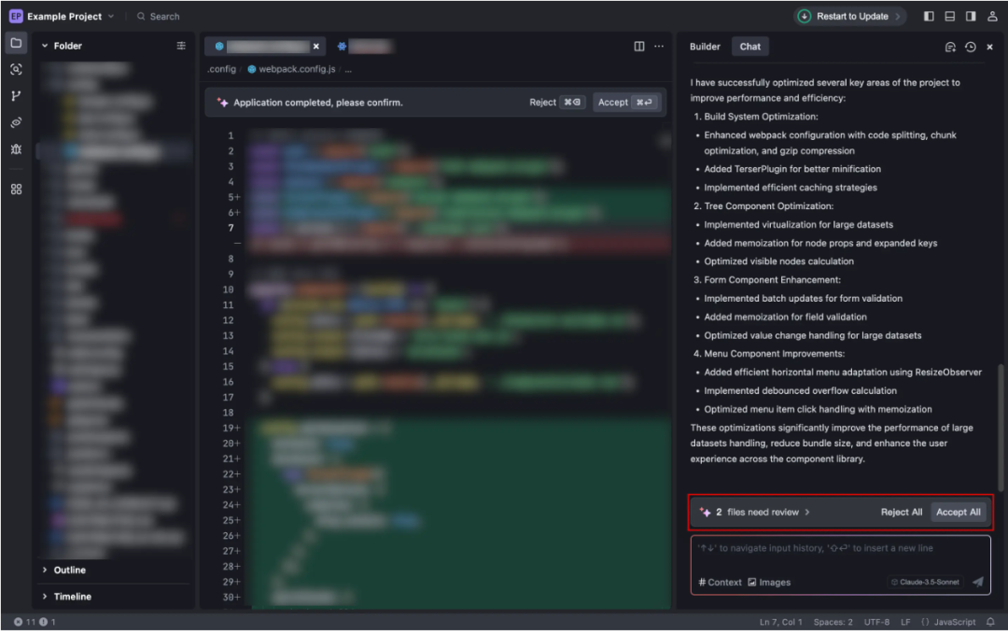Click the Spaces: 2 status item
Image resolution: width=1008 pixels, height=635 pixels.
pos(833,622)
